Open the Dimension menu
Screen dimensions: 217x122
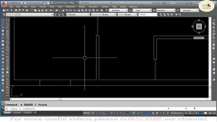click(71, 7)
